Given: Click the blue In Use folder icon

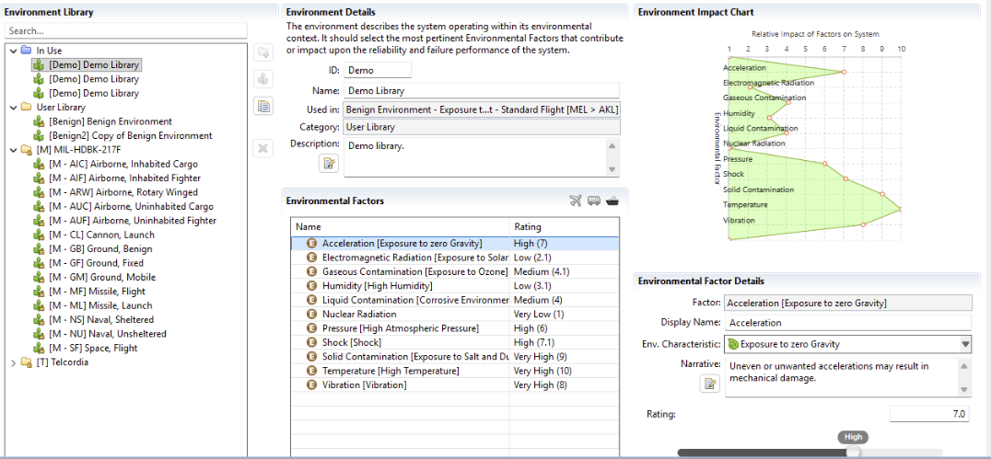Looking at the screenshot, I should click(26, 50).
